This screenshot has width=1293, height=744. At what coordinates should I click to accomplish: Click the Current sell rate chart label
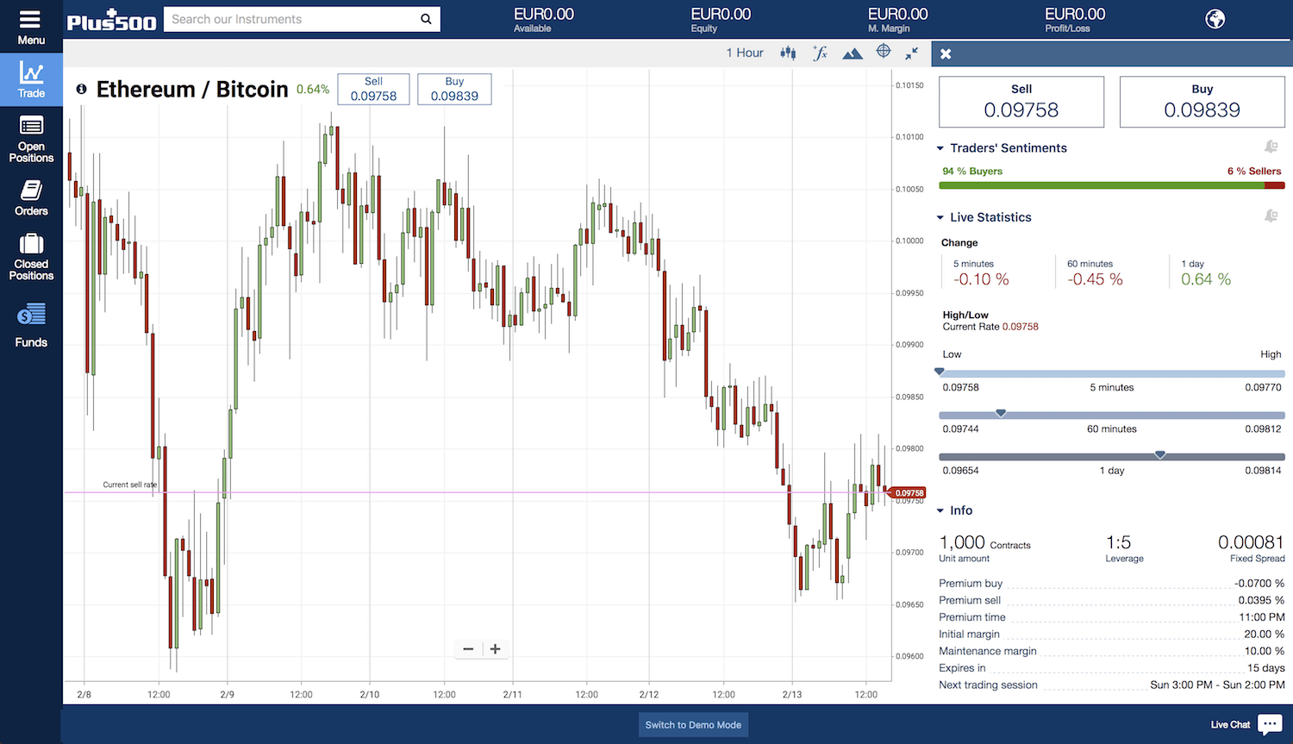(x=130, y=485)
